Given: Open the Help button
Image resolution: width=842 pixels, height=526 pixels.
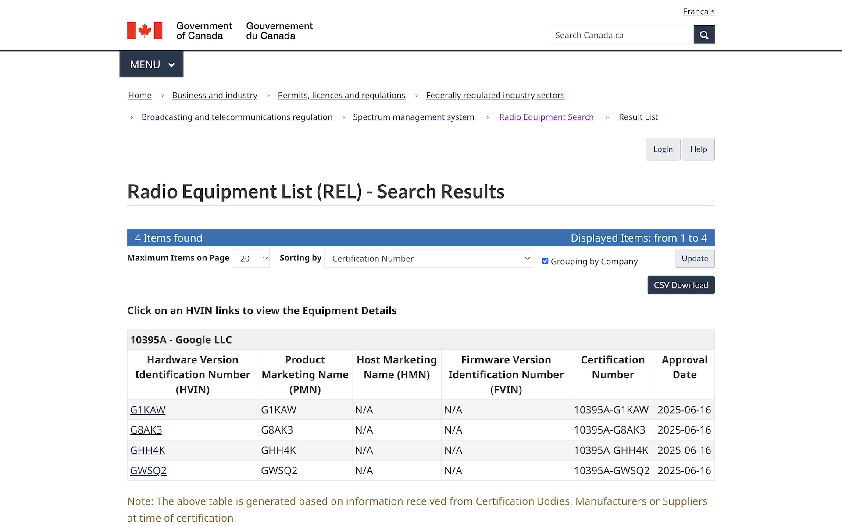Looking at the screenshot, I should (x=699, y=149).
